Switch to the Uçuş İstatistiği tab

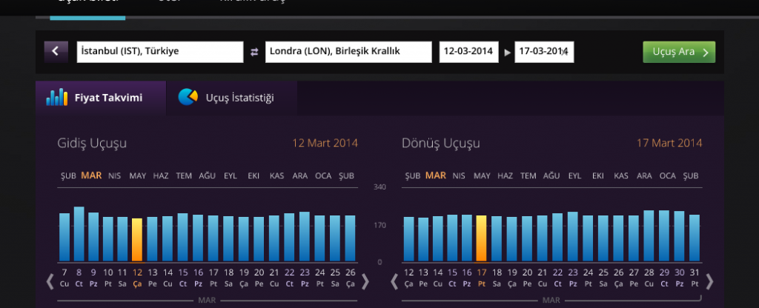(x=239, y=98)
